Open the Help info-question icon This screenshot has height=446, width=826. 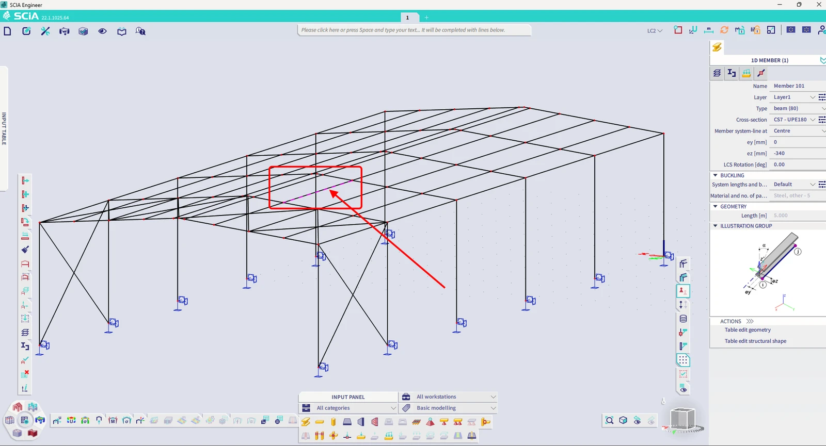tap(140, 31)
